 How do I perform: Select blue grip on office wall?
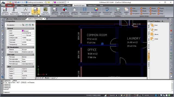click(102, 44)
